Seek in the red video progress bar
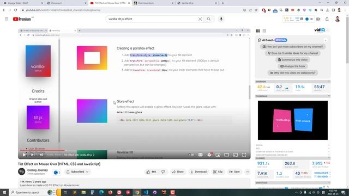Image resolution: width=349 pixels, height=196 pixels. coord(134,150)
